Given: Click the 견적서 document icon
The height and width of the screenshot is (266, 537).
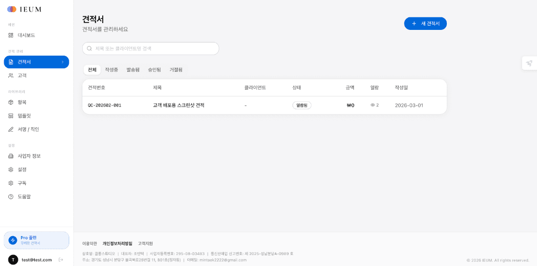Looking at the screenshot, I should [x=11, y=62].
